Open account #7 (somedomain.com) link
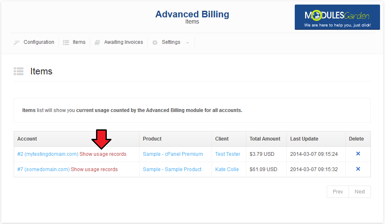Screen dimensions: 385x224 click(43, 169)
